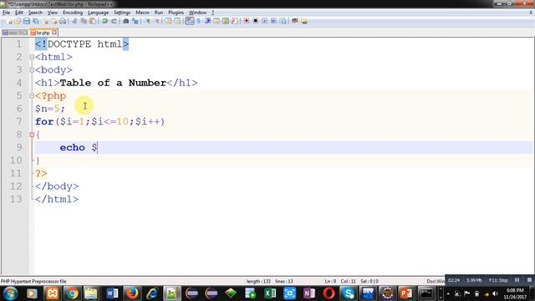
Task: Toggle Indent Guide toolbar button
Action: pos(207,21)
